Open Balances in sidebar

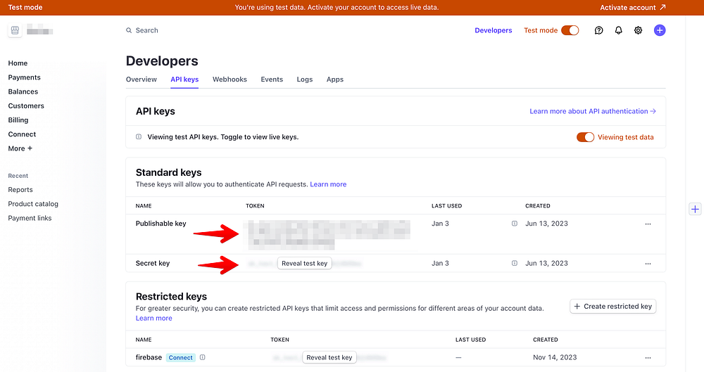tap(23, 91)
